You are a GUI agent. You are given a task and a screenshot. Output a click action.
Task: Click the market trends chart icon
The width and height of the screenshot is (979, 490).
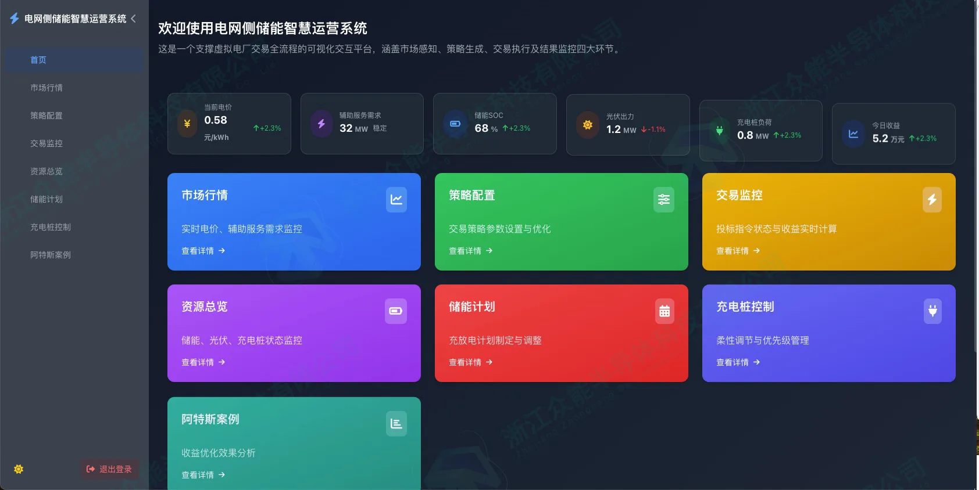click(x=396, y=200)
